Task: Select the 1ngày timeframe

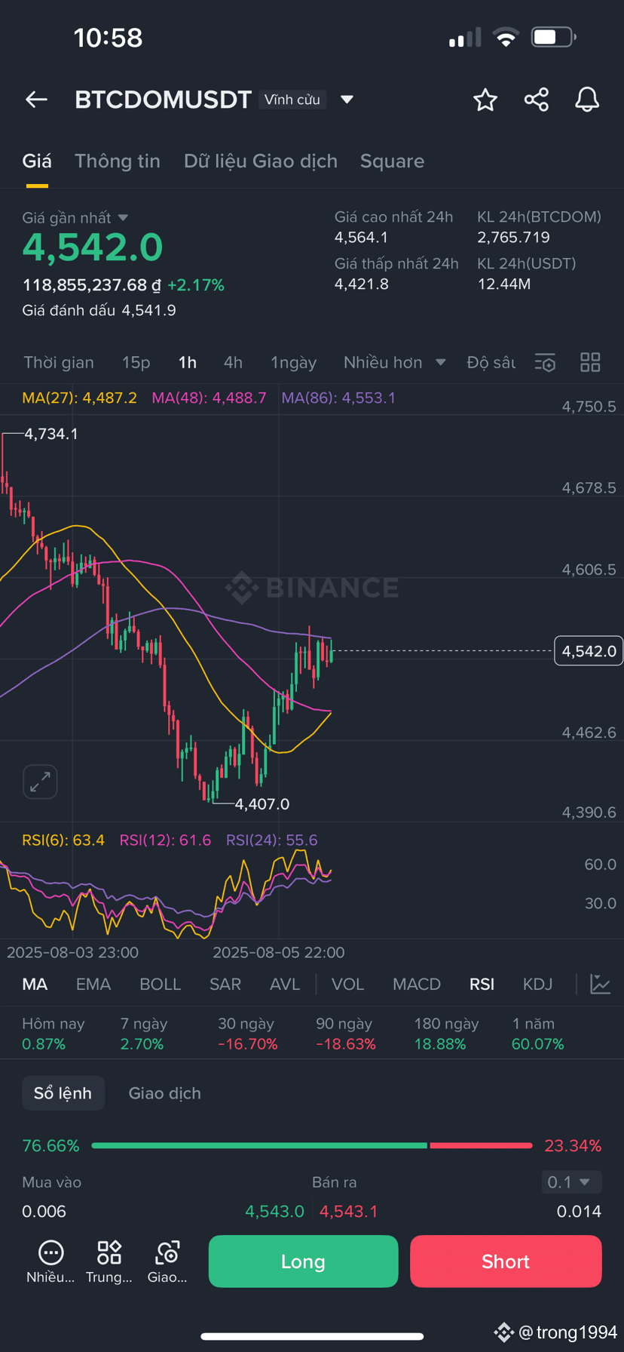Action: tap(294, 363)
